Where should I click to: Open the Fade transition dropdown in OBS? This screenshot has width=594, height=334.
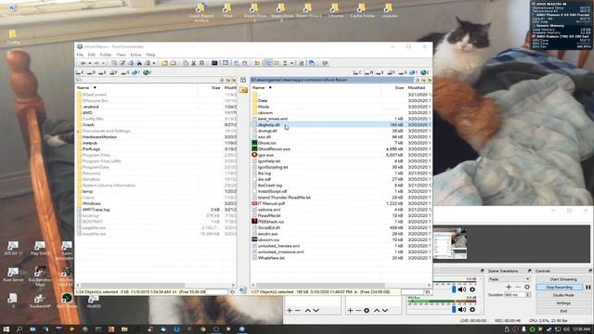pos(510,279)
